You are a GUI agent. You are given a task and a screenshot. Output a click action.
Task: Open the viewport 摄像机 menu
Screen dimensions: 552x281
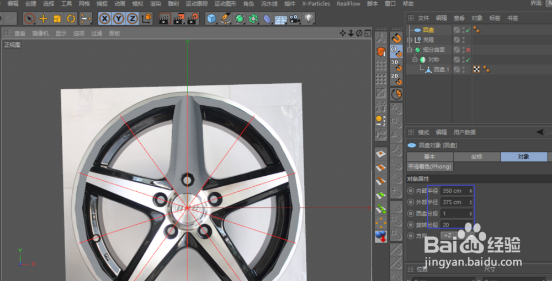click(x=40, y=34)
